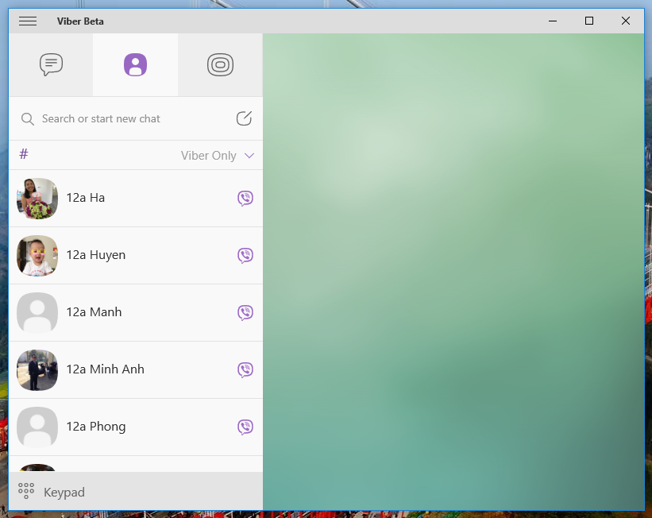
Task: Click the compose new chat pencil icon
Action: click(x=245, y=118)
